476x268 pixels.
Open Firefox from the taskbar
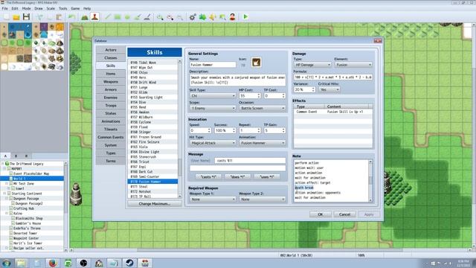(53, 263)
